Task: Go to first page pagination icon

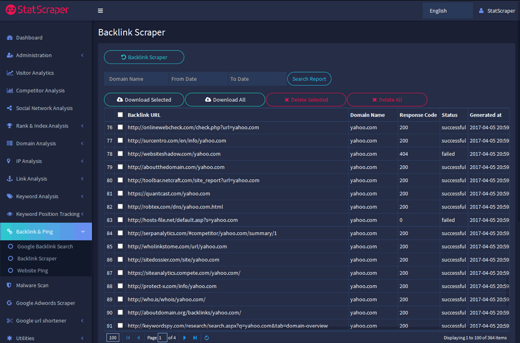Action: [x=128, y=338]
